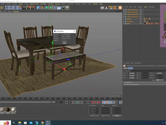Toggle layer box of banqueta object
Screen dimensions: 166x125
(140, 21)
